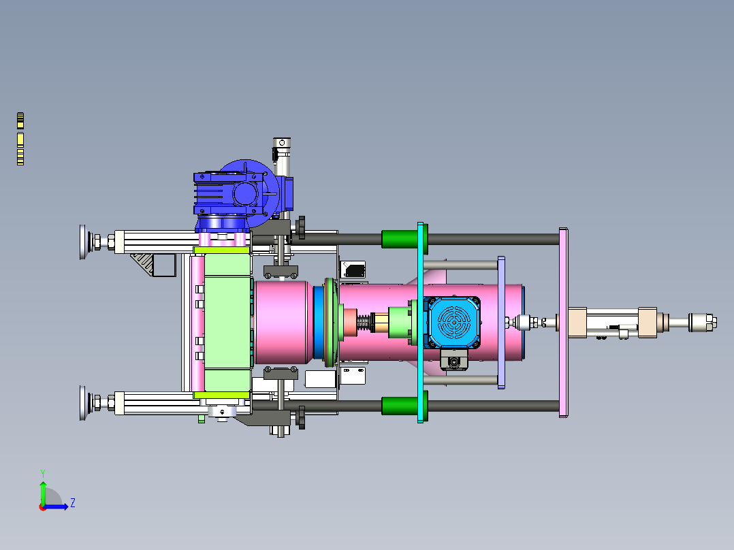Click the red origin of the triad
Viewport: 734px width, 550px height.
(43, 507)
